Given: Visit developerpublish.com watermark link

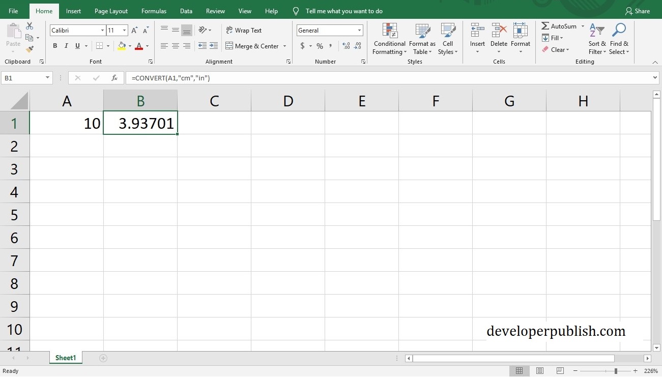Looking at the screenshot, I should coord(555,331).
